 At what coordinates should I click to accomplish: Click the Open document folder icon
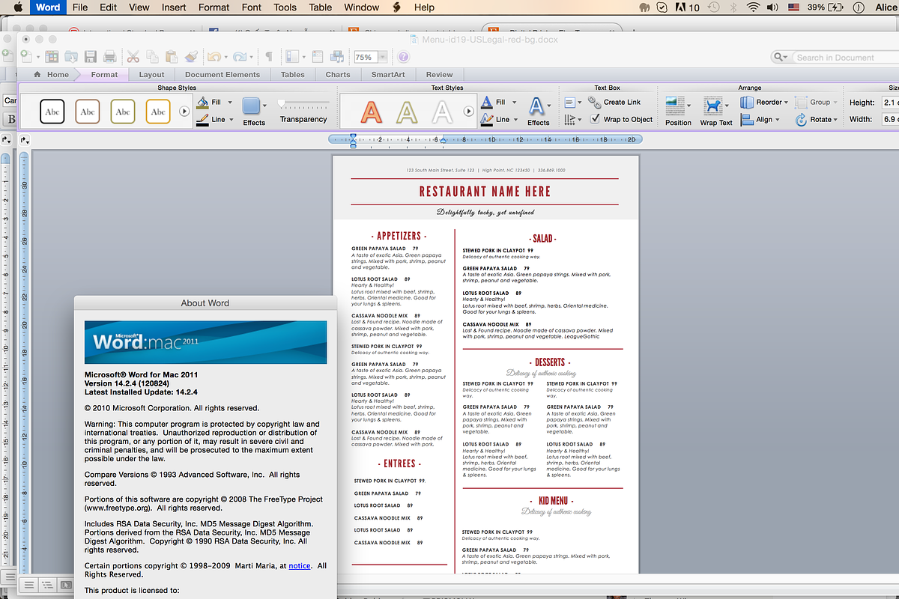coord(71,56)
